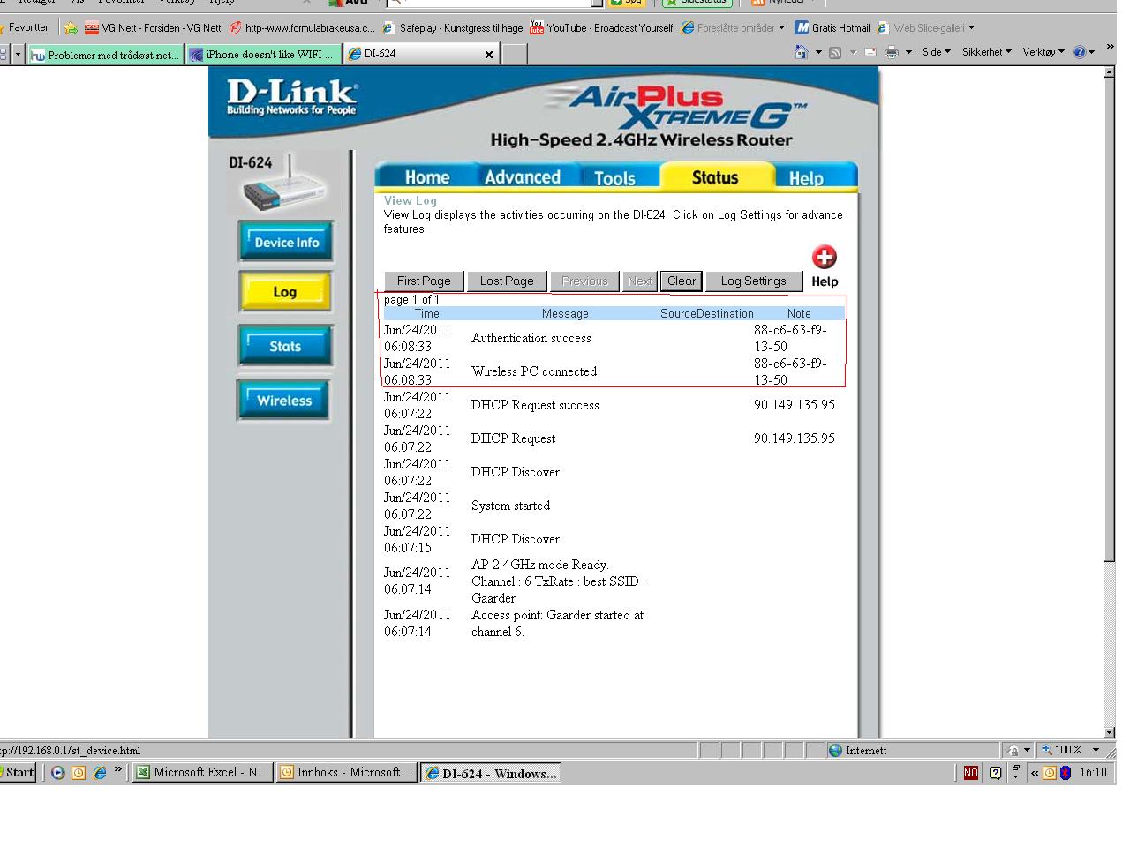This screenshot has height=847, width=1130.
Task: Click the blue question mark help icon
Action: (1079, 52)
